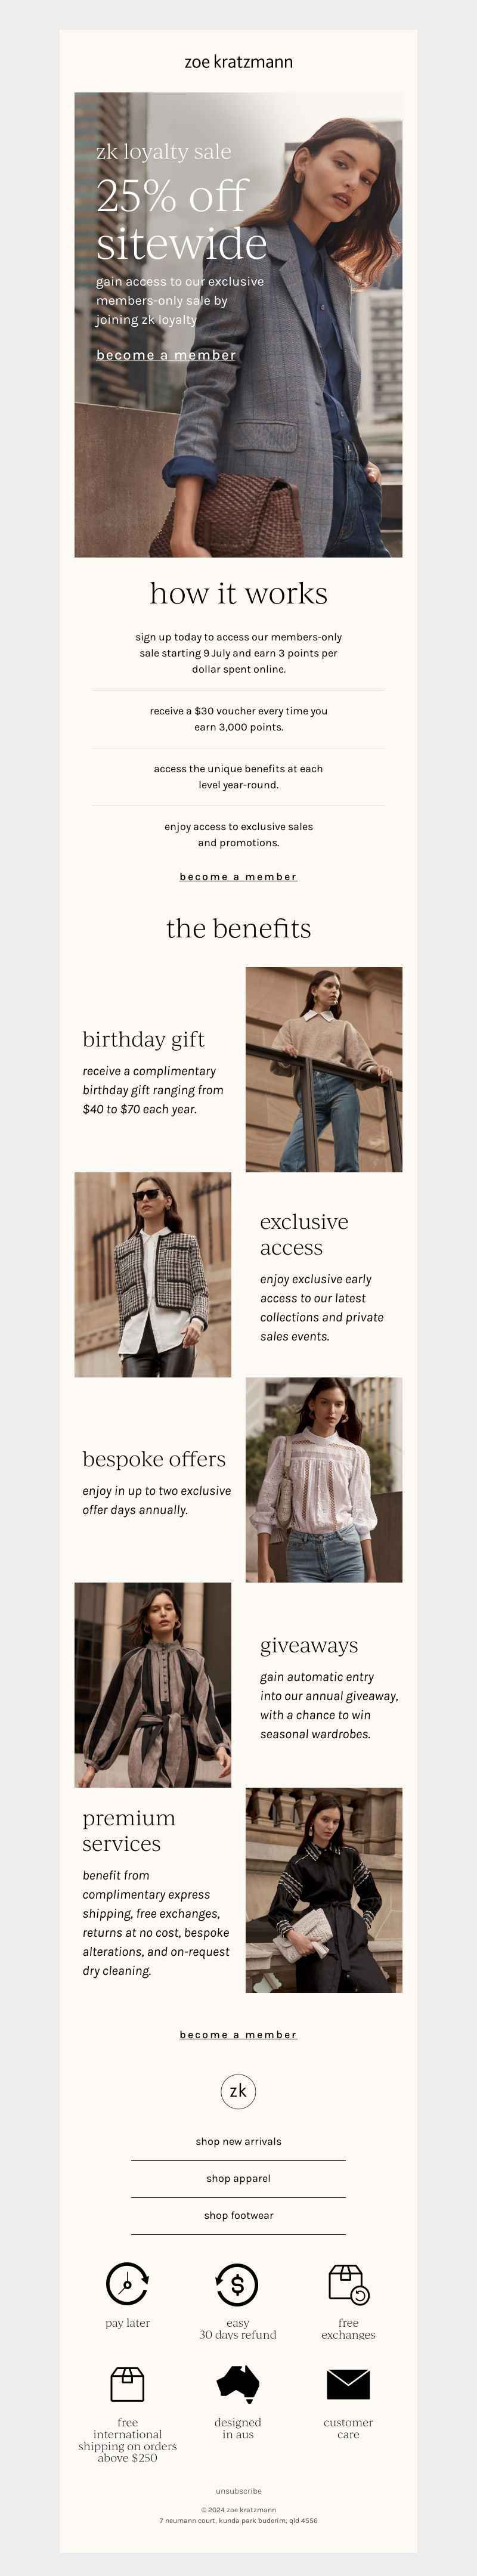
Task: Click the free international shipping box icon
Action: [127, 2384]
